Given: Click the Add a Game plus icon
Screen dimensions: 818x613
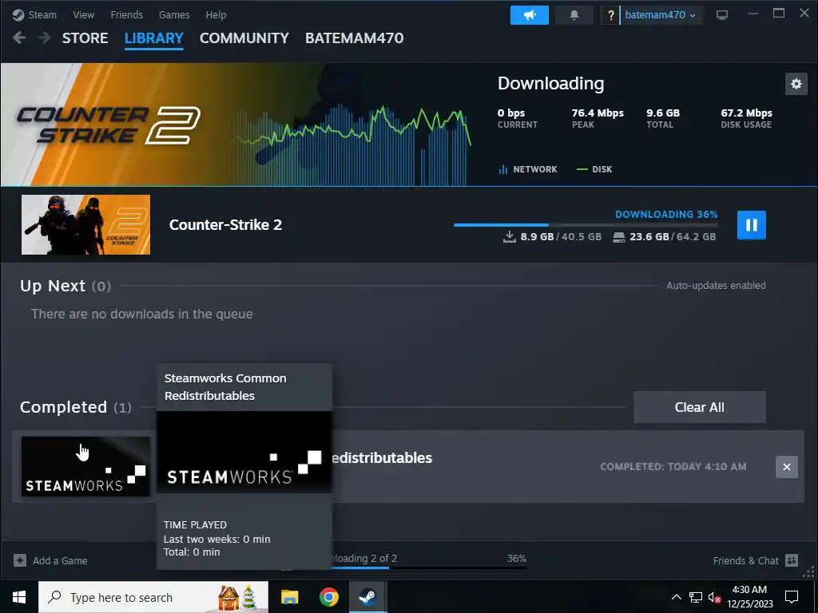Looking at the screenshot, I should click(20, 560).
